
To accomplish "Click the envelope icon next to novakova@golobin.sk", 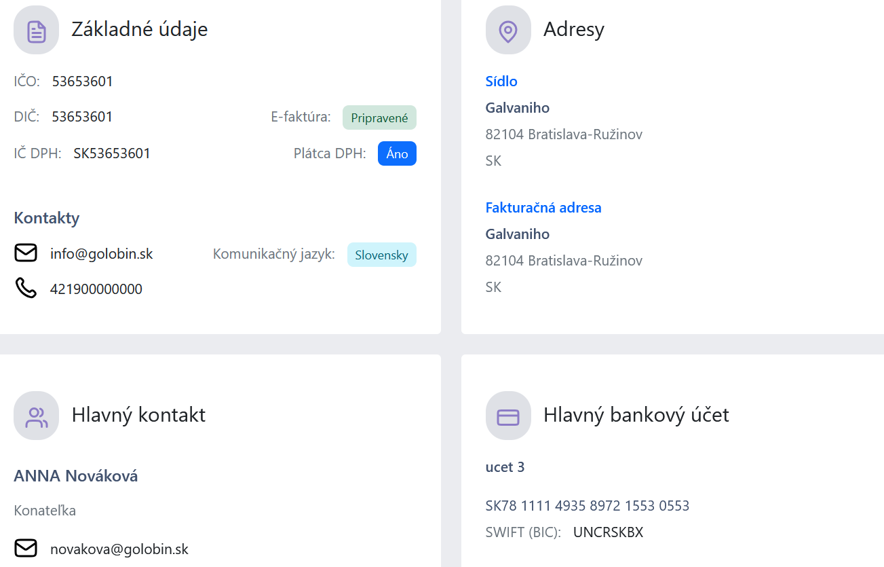I will [26, 549].
